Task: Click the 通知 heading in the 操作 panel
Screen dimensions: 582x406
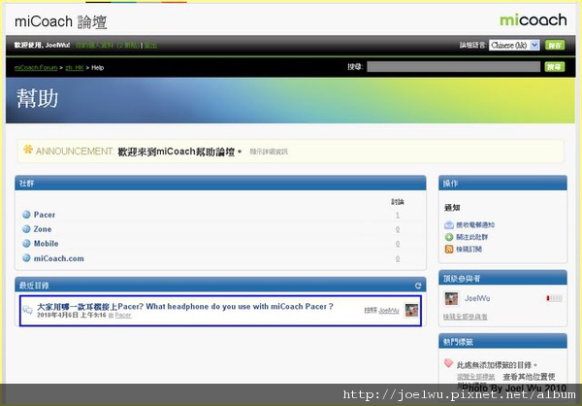Action: 452,208
